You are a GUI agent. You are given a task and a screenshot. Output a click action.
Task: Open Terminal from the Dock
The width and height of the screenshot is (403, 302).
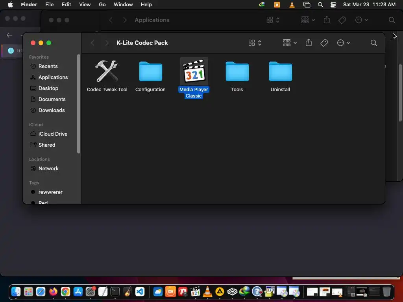[x=115, y=292]
